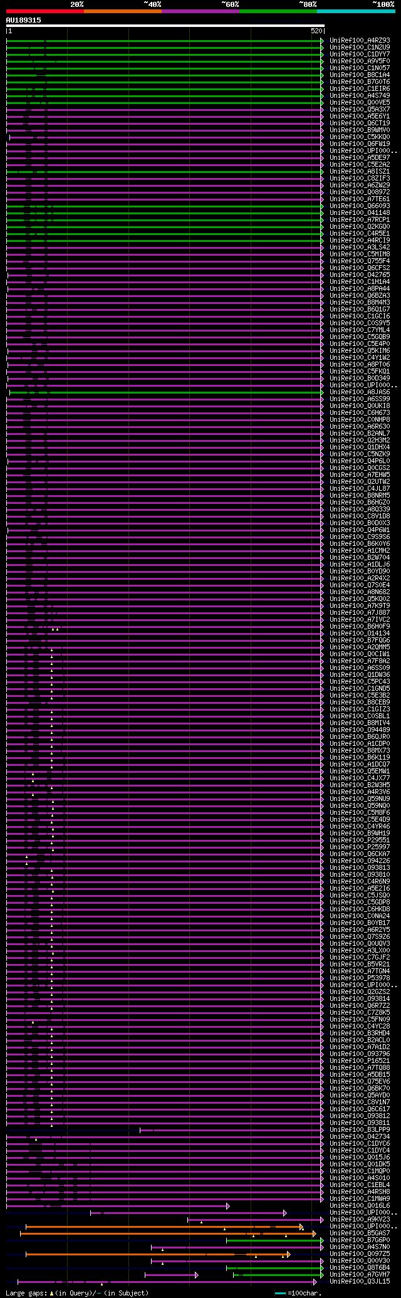The width and height of the screenshot is (401, 1298).
Task: Click the cyan ~100% legend color bar
Action: point(356,11)
